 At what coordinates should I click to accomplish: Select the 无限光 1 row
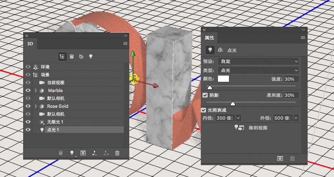(x=78, y=122)
